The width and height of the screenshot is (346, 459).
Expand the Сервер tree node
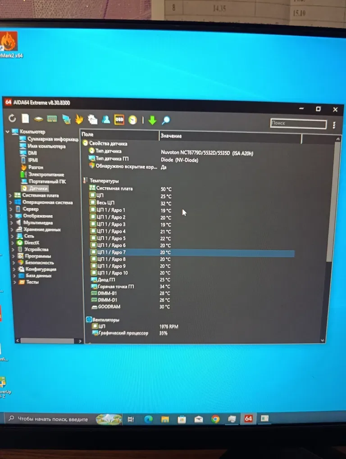pos(11,209)
